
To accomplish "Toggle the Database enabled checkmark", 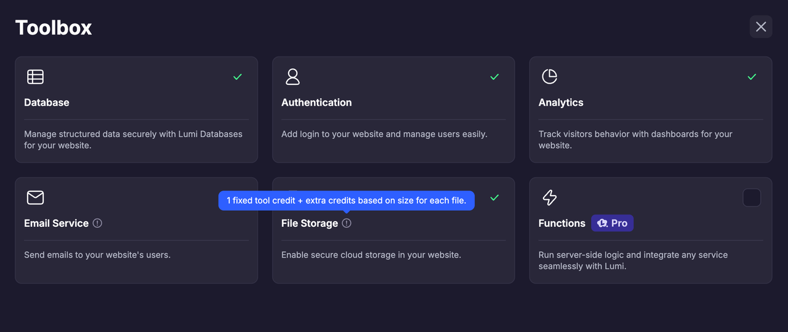I will pyautogui.click(x=238, y=77).
